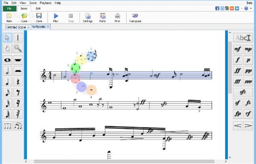The image size is (256, 164).
Task: Open the Facebook share icon
Action: tap(217, 9)
